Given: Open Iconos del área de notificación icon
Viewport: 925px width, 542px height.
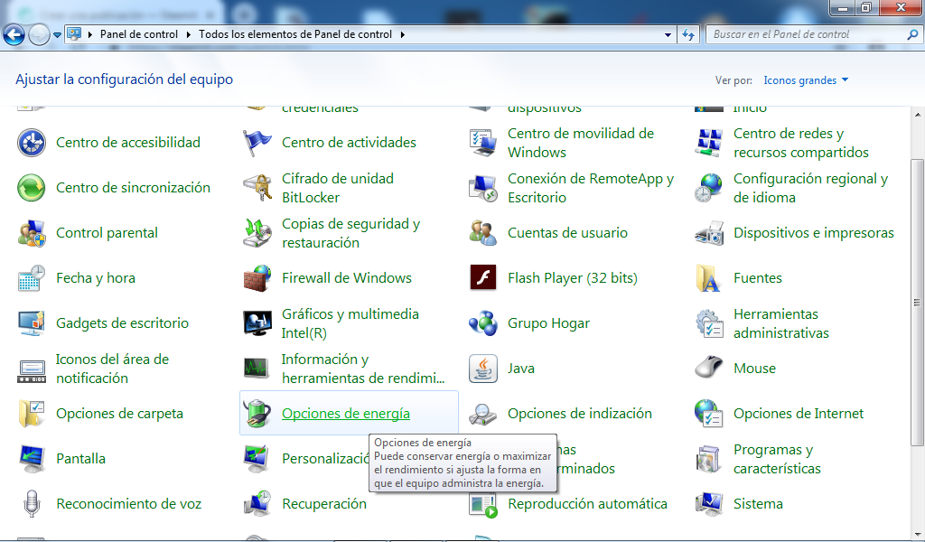Looking at the screenshot, I should point(32,369).
